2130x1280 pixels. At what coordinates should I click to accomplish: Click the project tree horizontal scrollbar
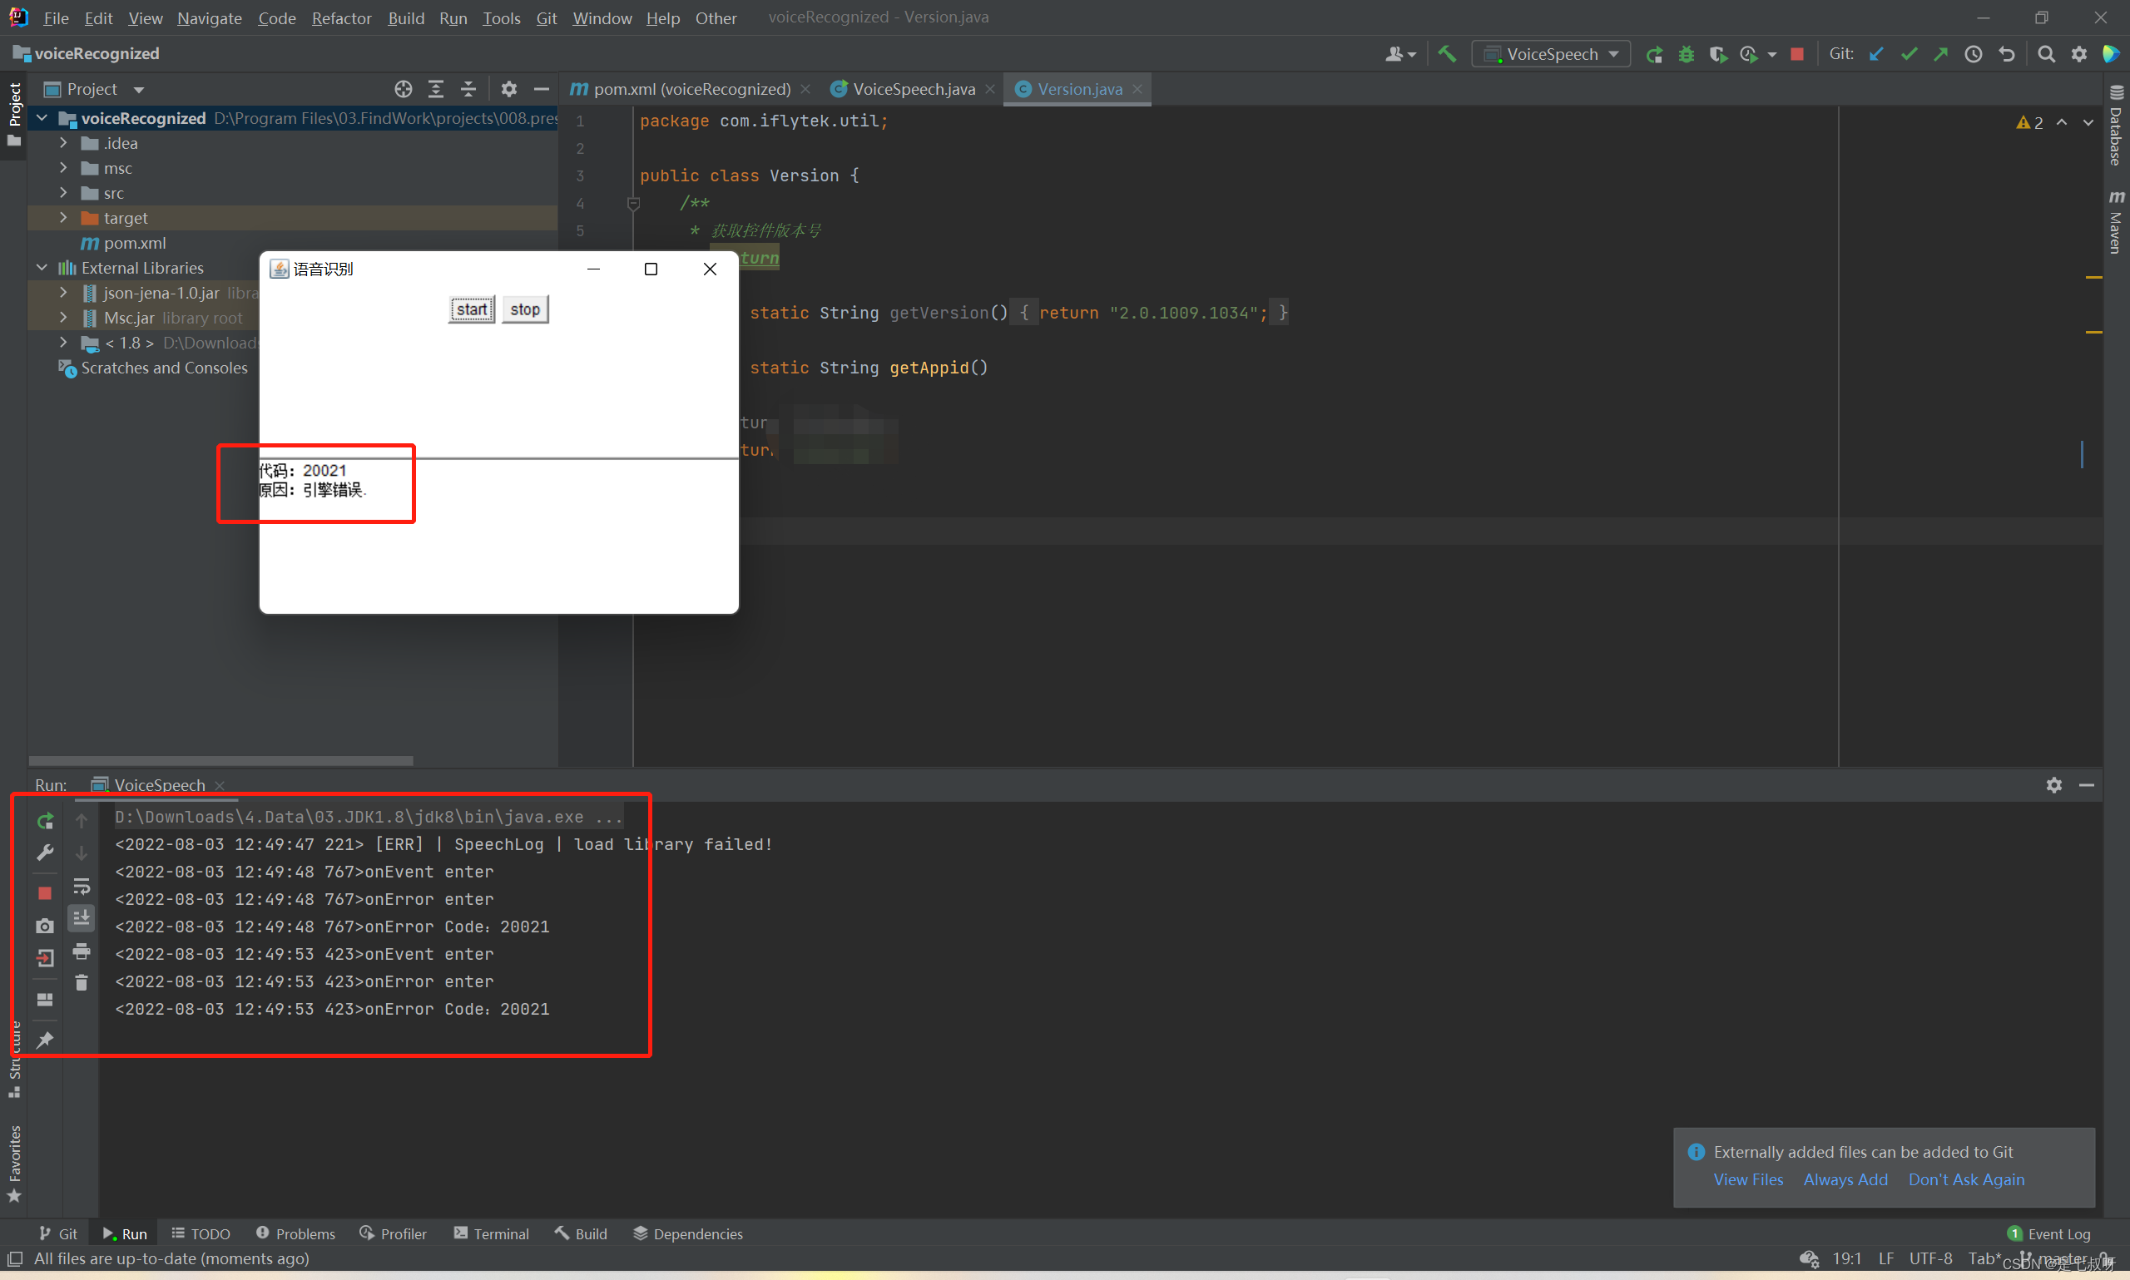[x=220, y=761]
